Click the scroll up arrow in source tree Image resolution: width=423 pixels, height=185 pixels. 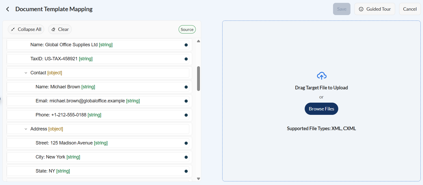(x=199, y=41)
